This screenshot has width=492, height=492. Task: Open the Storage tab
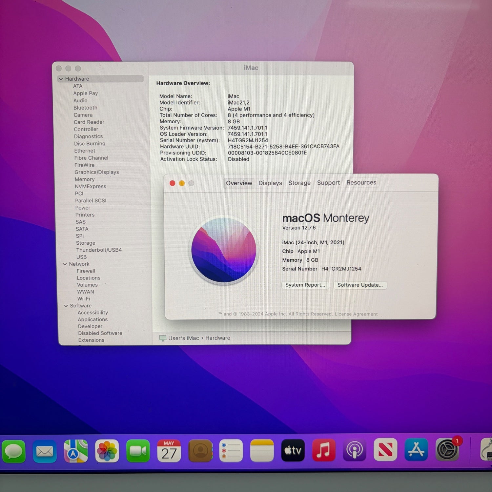[x=299, y=183]
